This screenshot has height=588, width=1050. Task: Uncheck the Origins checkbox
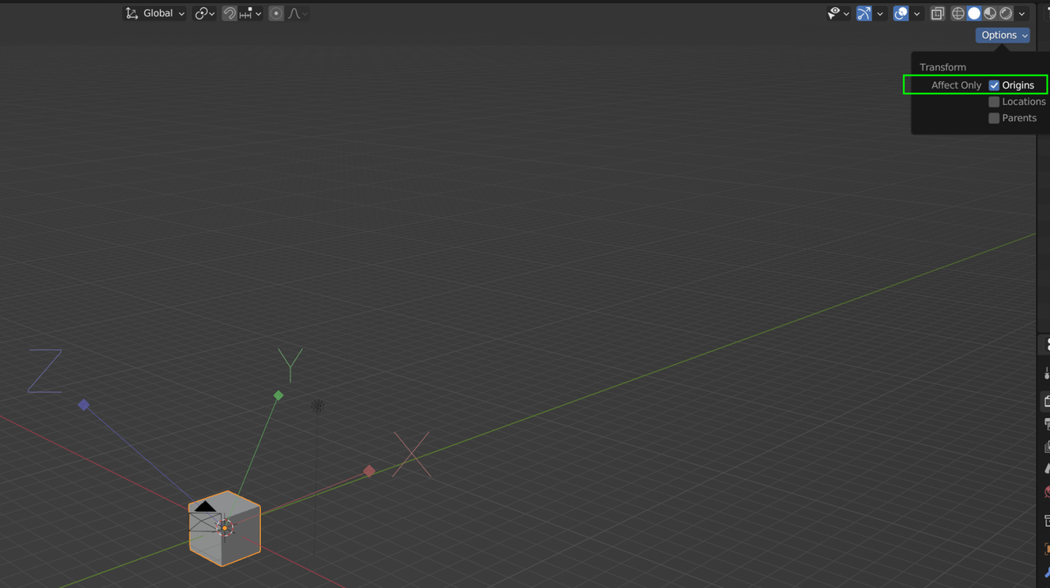(x=994, y=85)
